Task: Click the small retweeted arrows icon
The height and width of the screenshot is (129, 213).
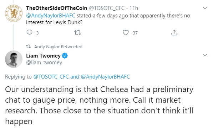Action: tap(28, 47)
